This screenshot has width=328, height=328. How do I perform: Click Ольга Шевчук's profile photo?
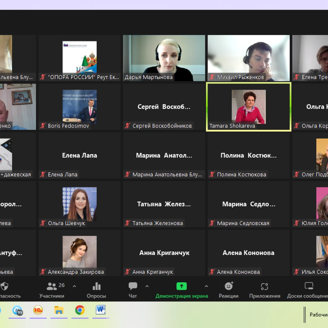(80, 204)
